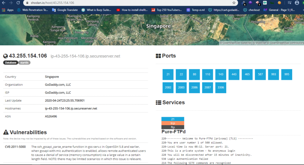Reload the Shodan page

pyautogui.click(x=18, y=3)
